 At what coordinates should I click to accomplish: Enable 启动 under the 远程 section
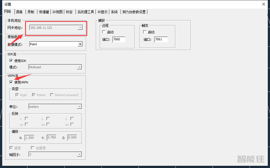[x=104, y=32]
